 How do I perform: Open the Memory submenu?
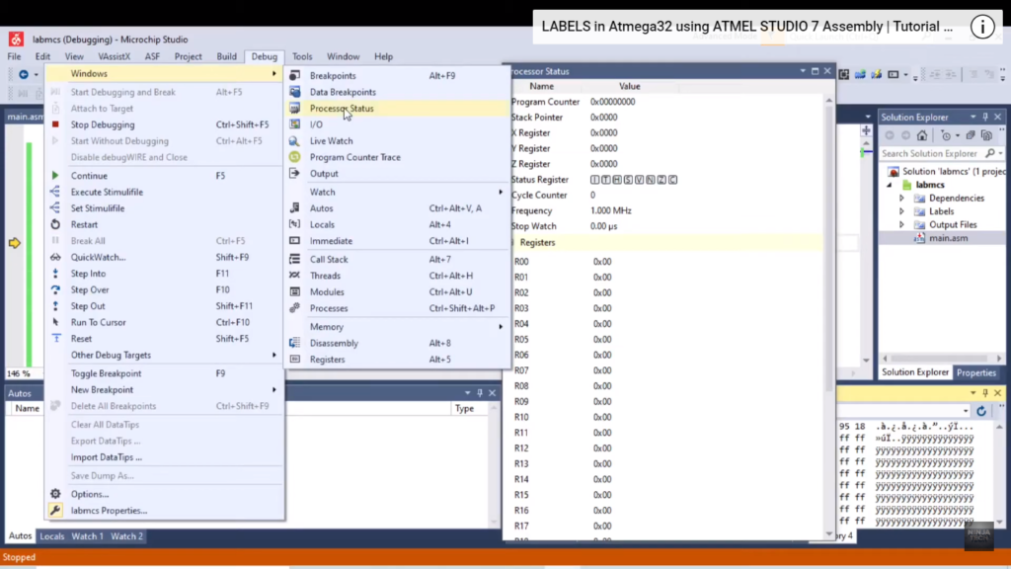pyautogui.click(x=397, y=326)
